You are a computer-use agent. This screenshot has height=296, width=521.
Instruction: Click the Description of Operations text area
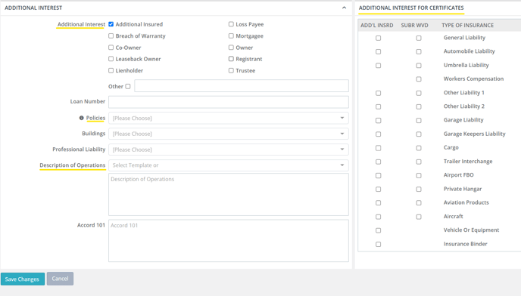228,194
